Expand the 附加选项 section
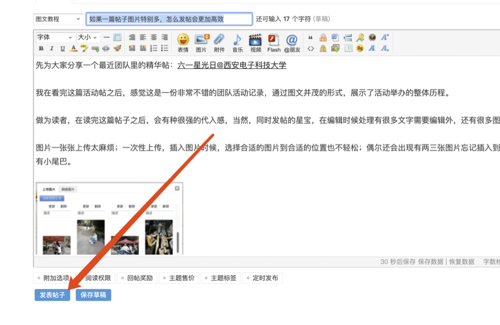This screenshot has width=500, height=325. [x=53, y=278]
